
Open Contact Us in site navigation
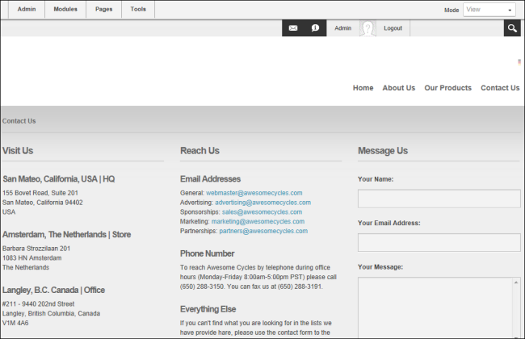point(500,88)
